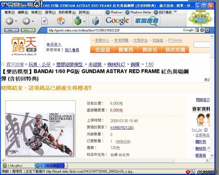Open the 露天拍賣 site logo
The height and width of the screenshot is (175, 219).
[24, 46]
